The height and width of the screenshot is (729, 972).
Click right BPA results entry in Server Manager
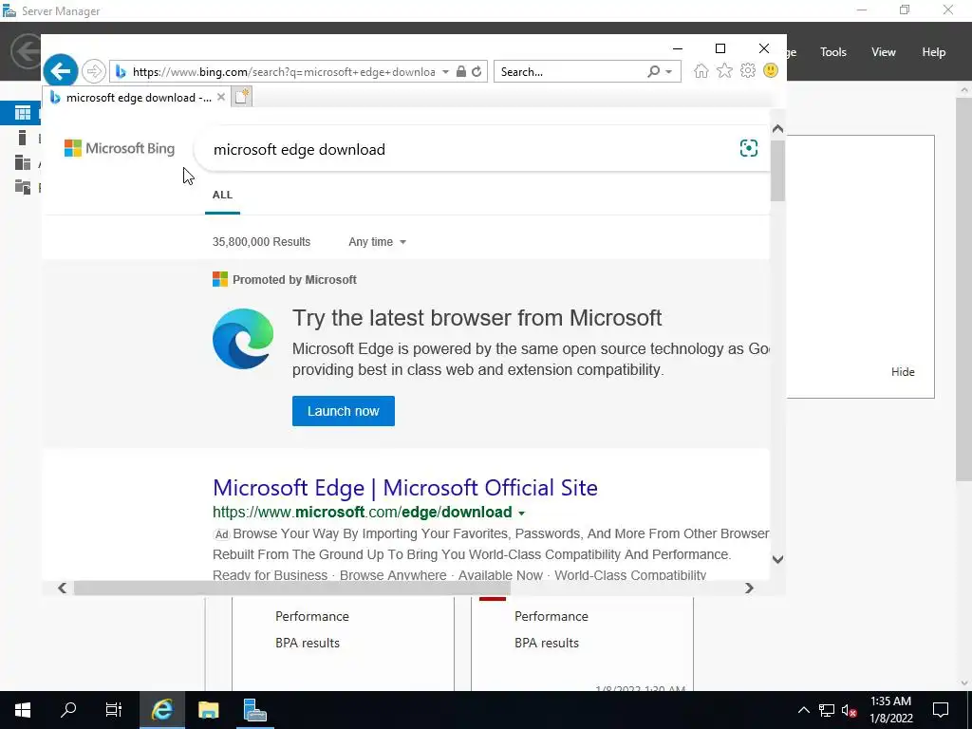tap(546, 643)
